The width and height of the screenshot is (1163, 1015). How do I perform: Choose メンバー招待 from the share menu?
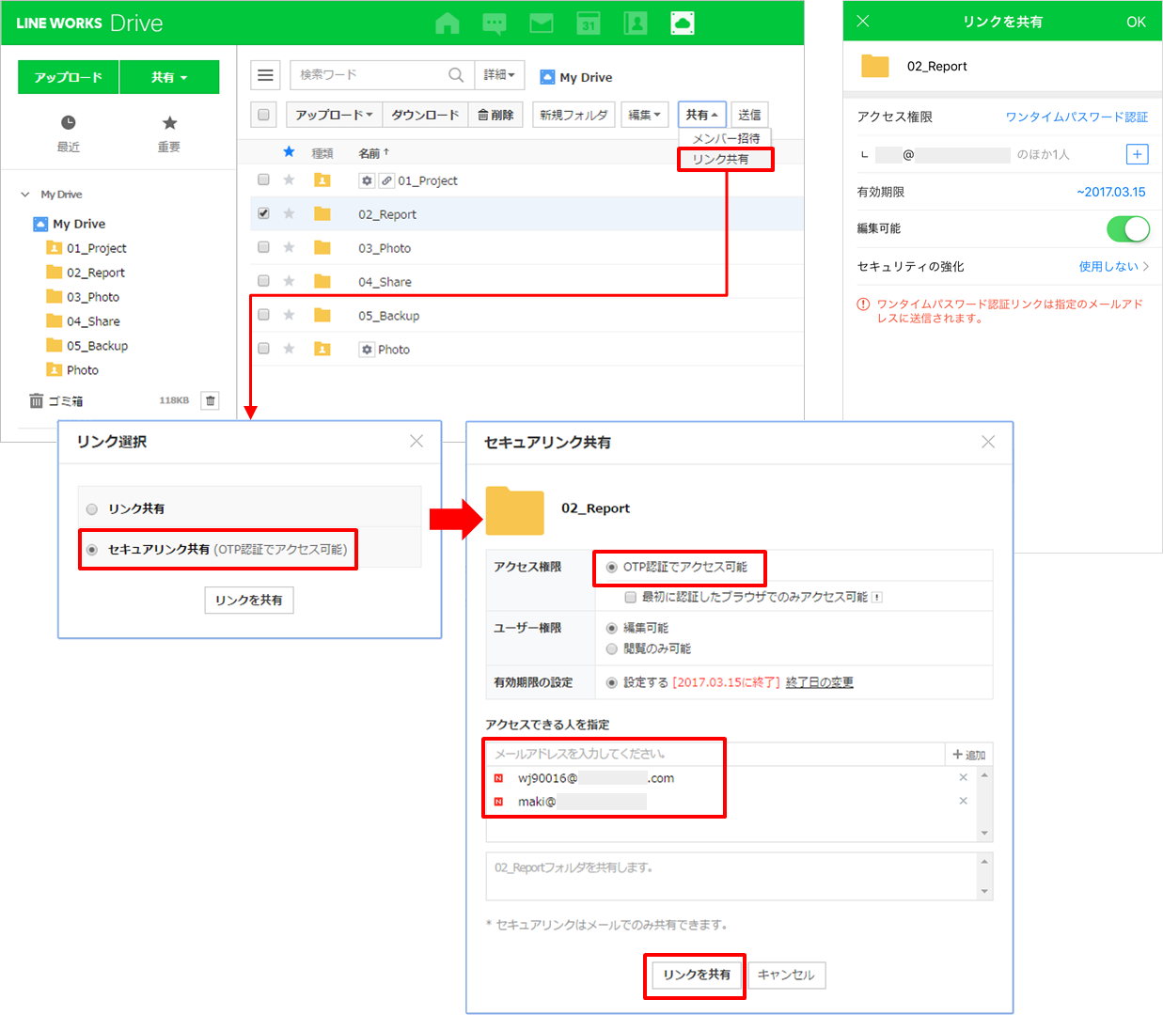tap(725, 138)
